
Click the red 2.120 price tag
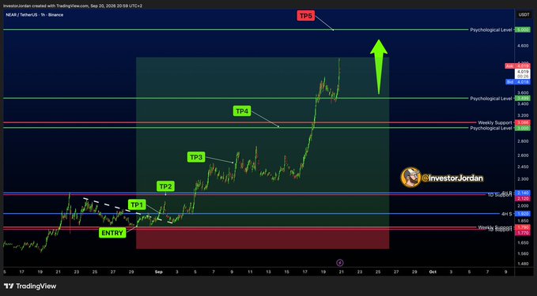pos(523,199)
